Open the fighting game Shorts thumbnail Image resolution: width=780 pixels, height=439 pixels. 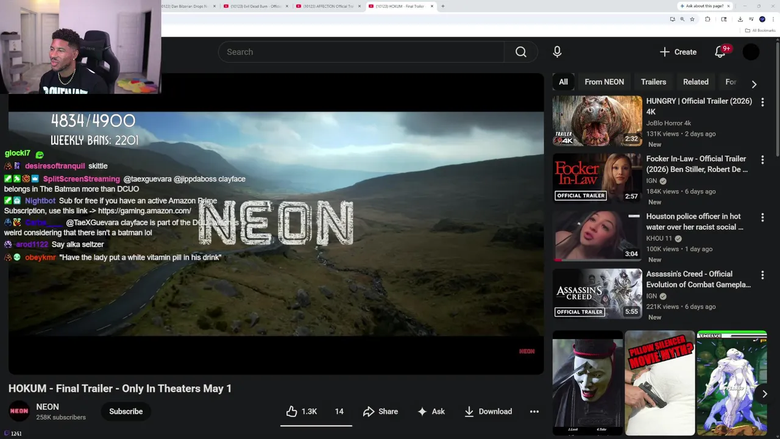point(731,383)
